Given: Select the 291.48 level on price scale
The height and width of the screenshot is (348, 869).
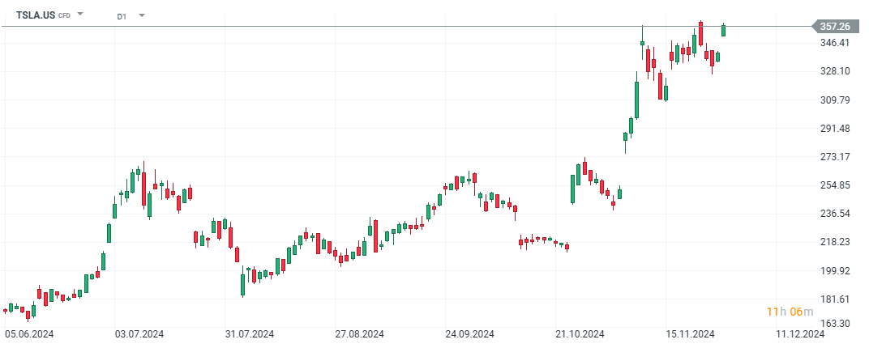Looking at the screenshot, I should (835, 129).
